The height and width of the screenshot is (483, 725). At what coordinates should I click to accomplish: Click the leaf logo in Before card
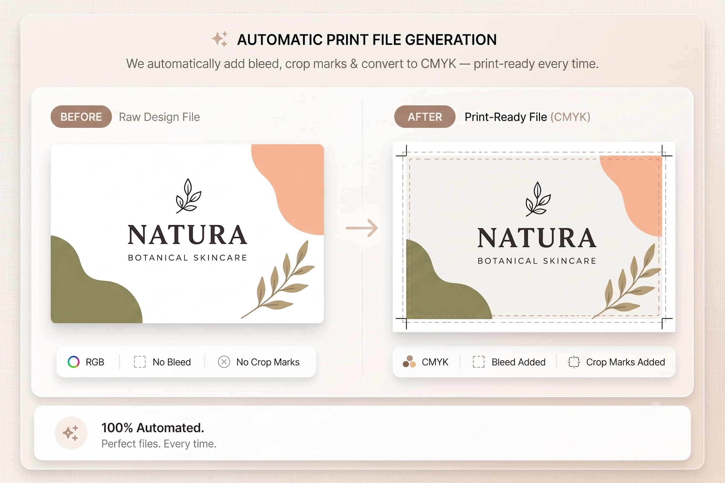pyautogui.click(x=188, y=196)
